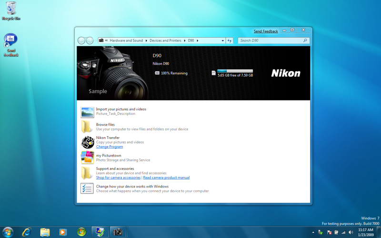Select Devices and Printers breadcrumb
381x238 pixels.
(x=165, y=40)
